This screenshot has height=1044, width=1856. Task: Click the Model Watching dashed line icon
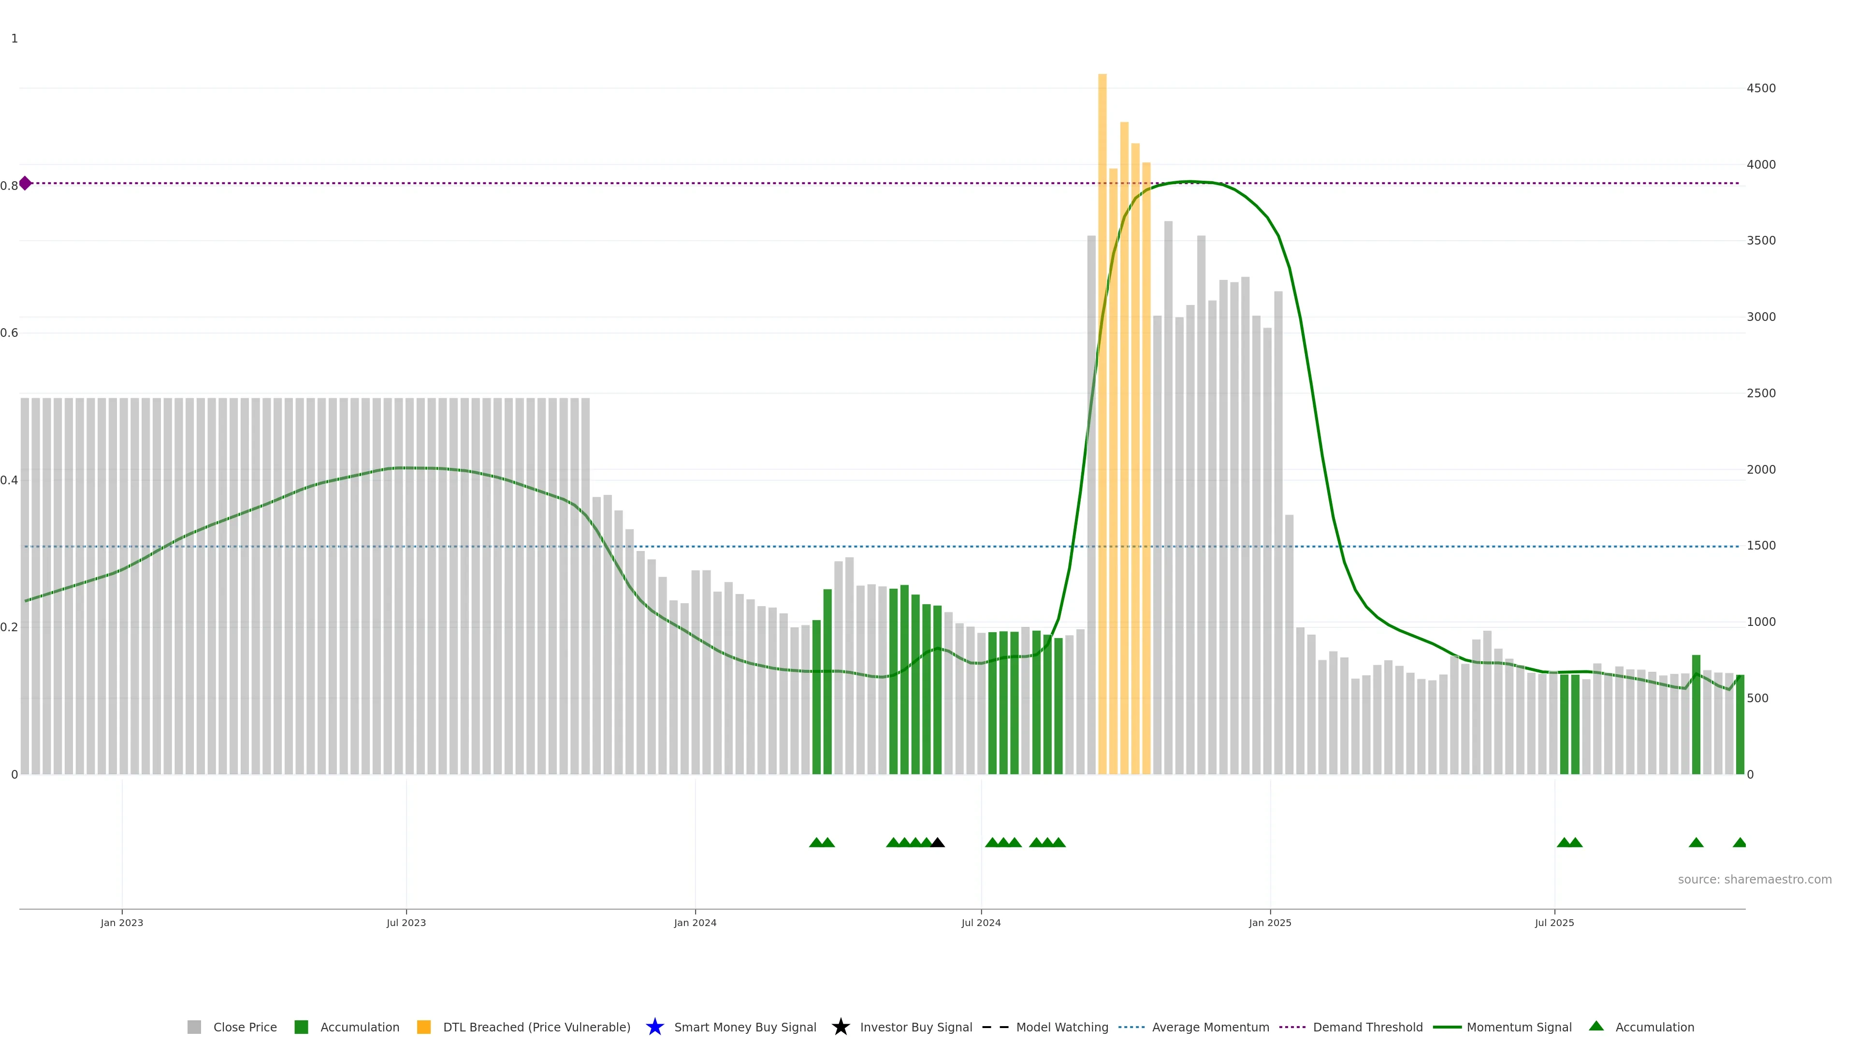(x=995, y=1027)
